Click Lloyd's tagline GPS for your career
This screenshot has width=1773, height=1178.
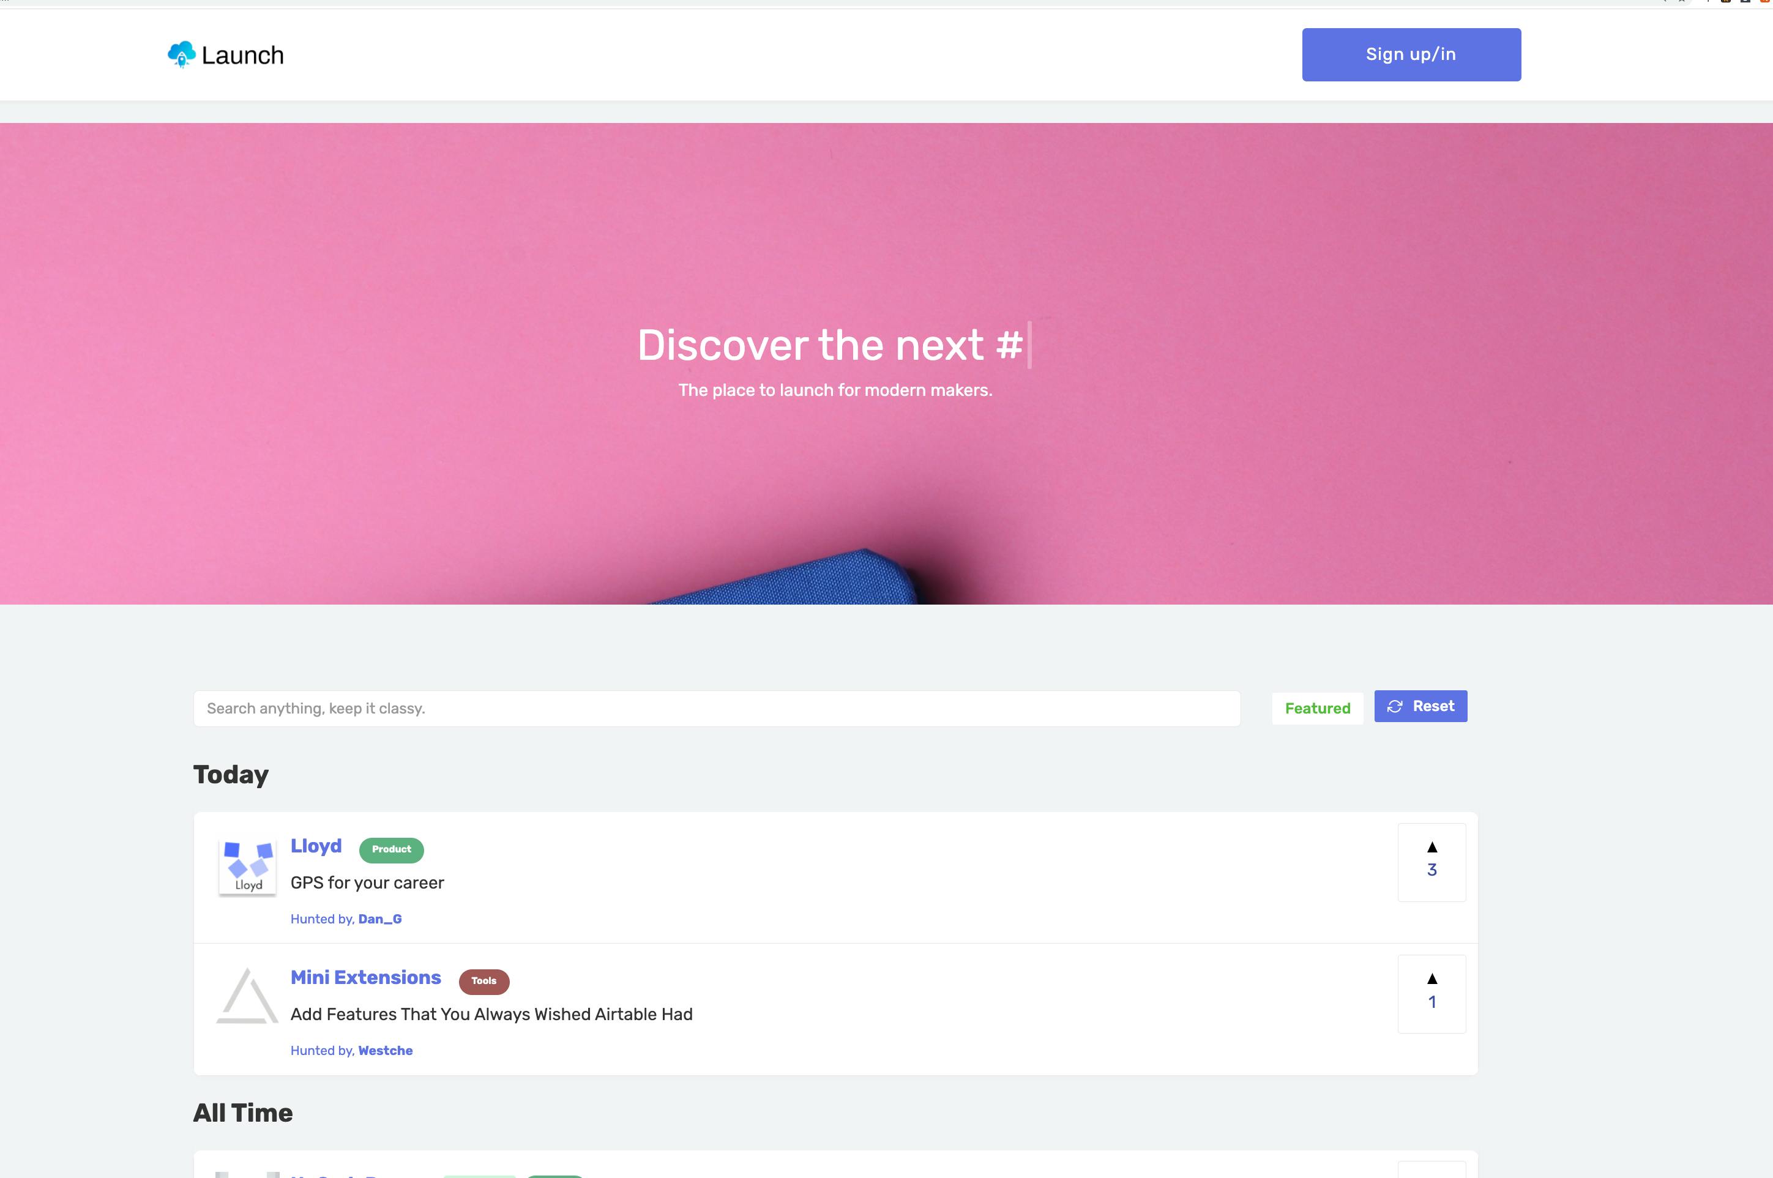click(x=367, y=883)
